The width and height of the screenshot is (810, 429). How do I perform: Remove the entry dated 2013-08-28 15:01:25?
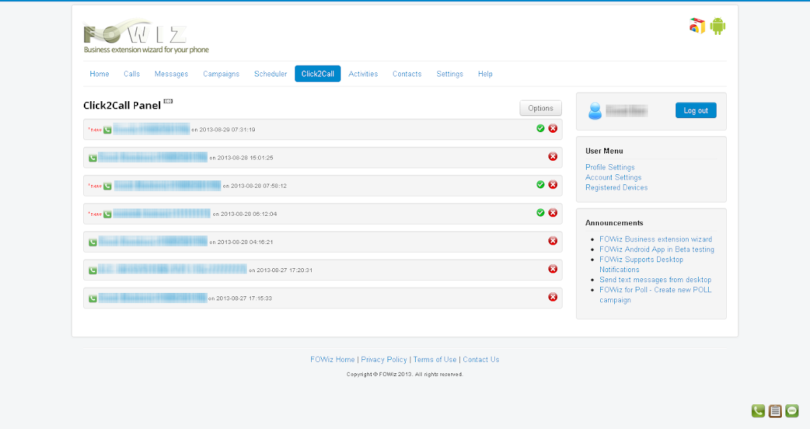(x=553, y=156)
